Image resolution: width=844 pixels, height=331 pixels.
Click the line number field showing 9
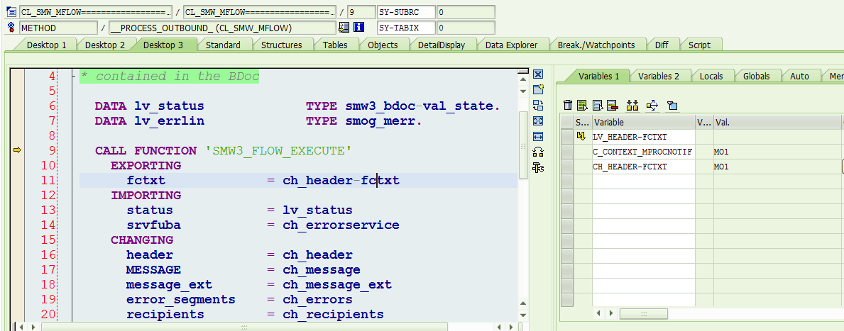pyautogui.click(x=361, y=12)
